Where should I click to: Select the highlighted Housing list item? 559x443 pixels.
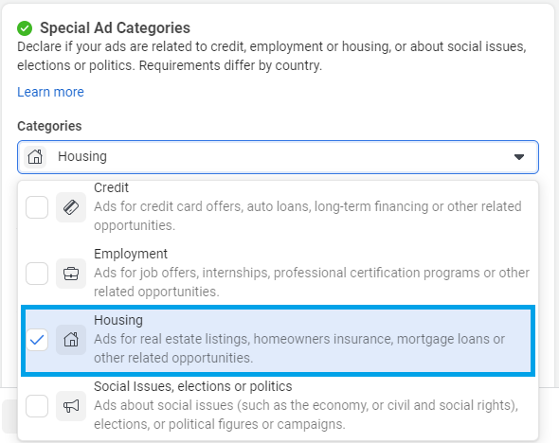pyautogui.click(x=278, y=340)
